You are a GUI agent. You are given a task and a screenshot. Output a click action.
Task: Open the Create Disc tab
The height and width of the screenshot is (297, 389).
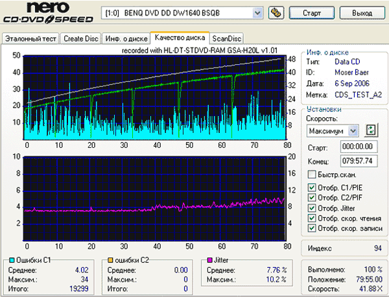click(81, 39)
